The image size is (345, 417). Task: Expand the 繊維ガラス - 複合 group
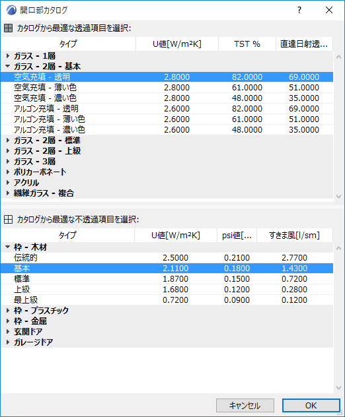[8, 193]
